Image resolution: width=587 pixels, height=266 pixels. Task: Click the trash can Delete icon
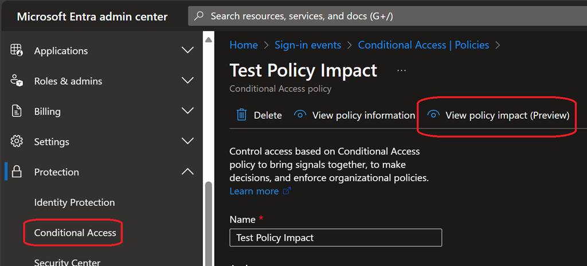(x=242, y=115)
